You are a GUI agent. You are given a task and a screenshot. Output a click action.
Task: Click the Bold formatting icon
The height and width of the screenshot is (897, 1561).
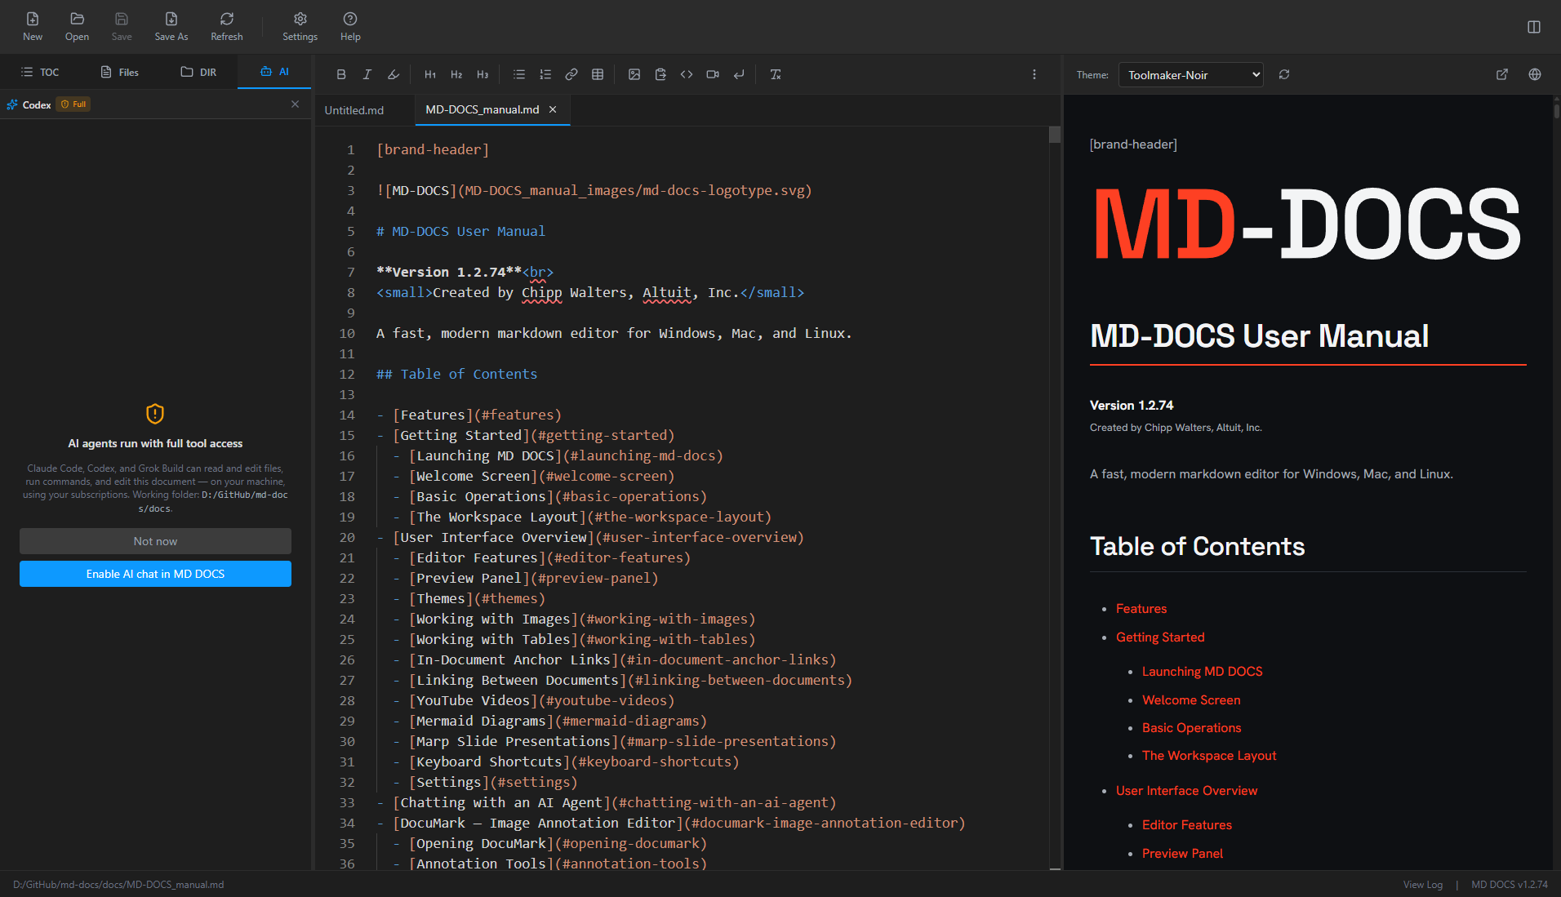[341, 74]
